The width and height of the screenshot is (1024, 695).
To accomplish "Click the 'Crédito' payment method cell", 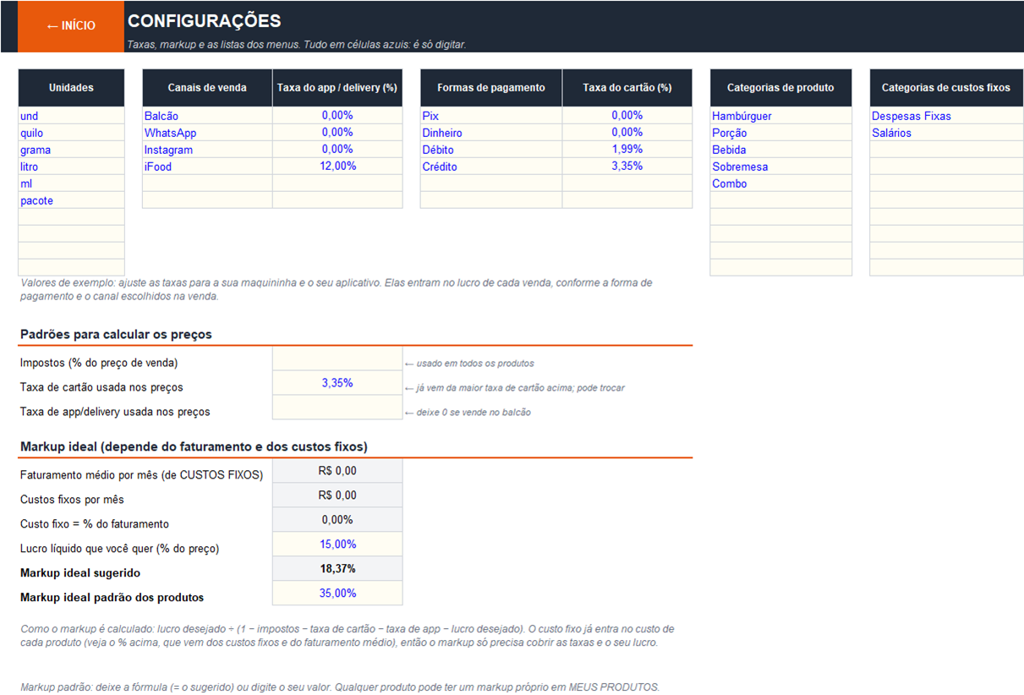I will click(x=491, y=167).
